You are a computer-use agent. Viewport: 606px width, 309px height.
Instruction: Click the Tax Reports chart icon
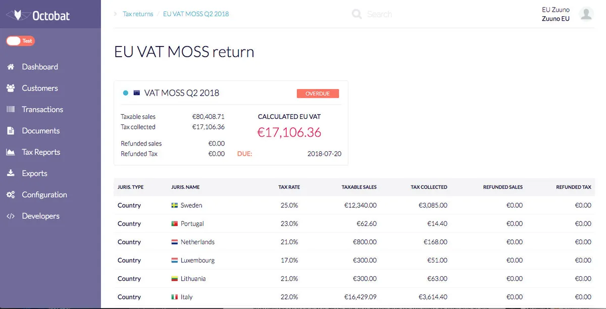[11, 152]
